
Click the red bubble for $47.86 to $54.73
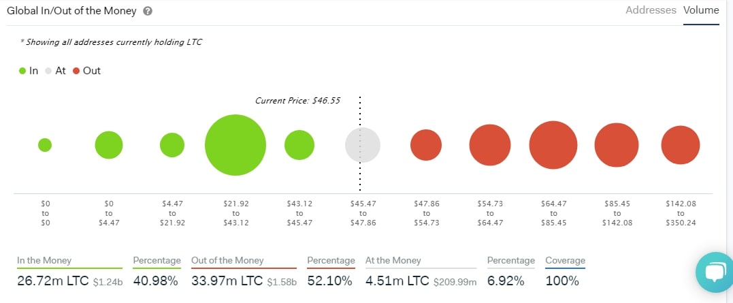426,145
